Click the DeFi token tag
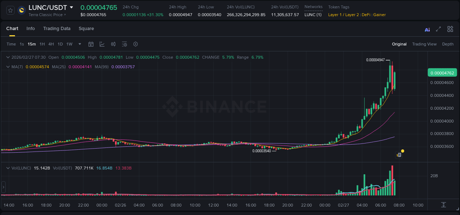Screen dimensions: 460x215 (x=366, y=15)
